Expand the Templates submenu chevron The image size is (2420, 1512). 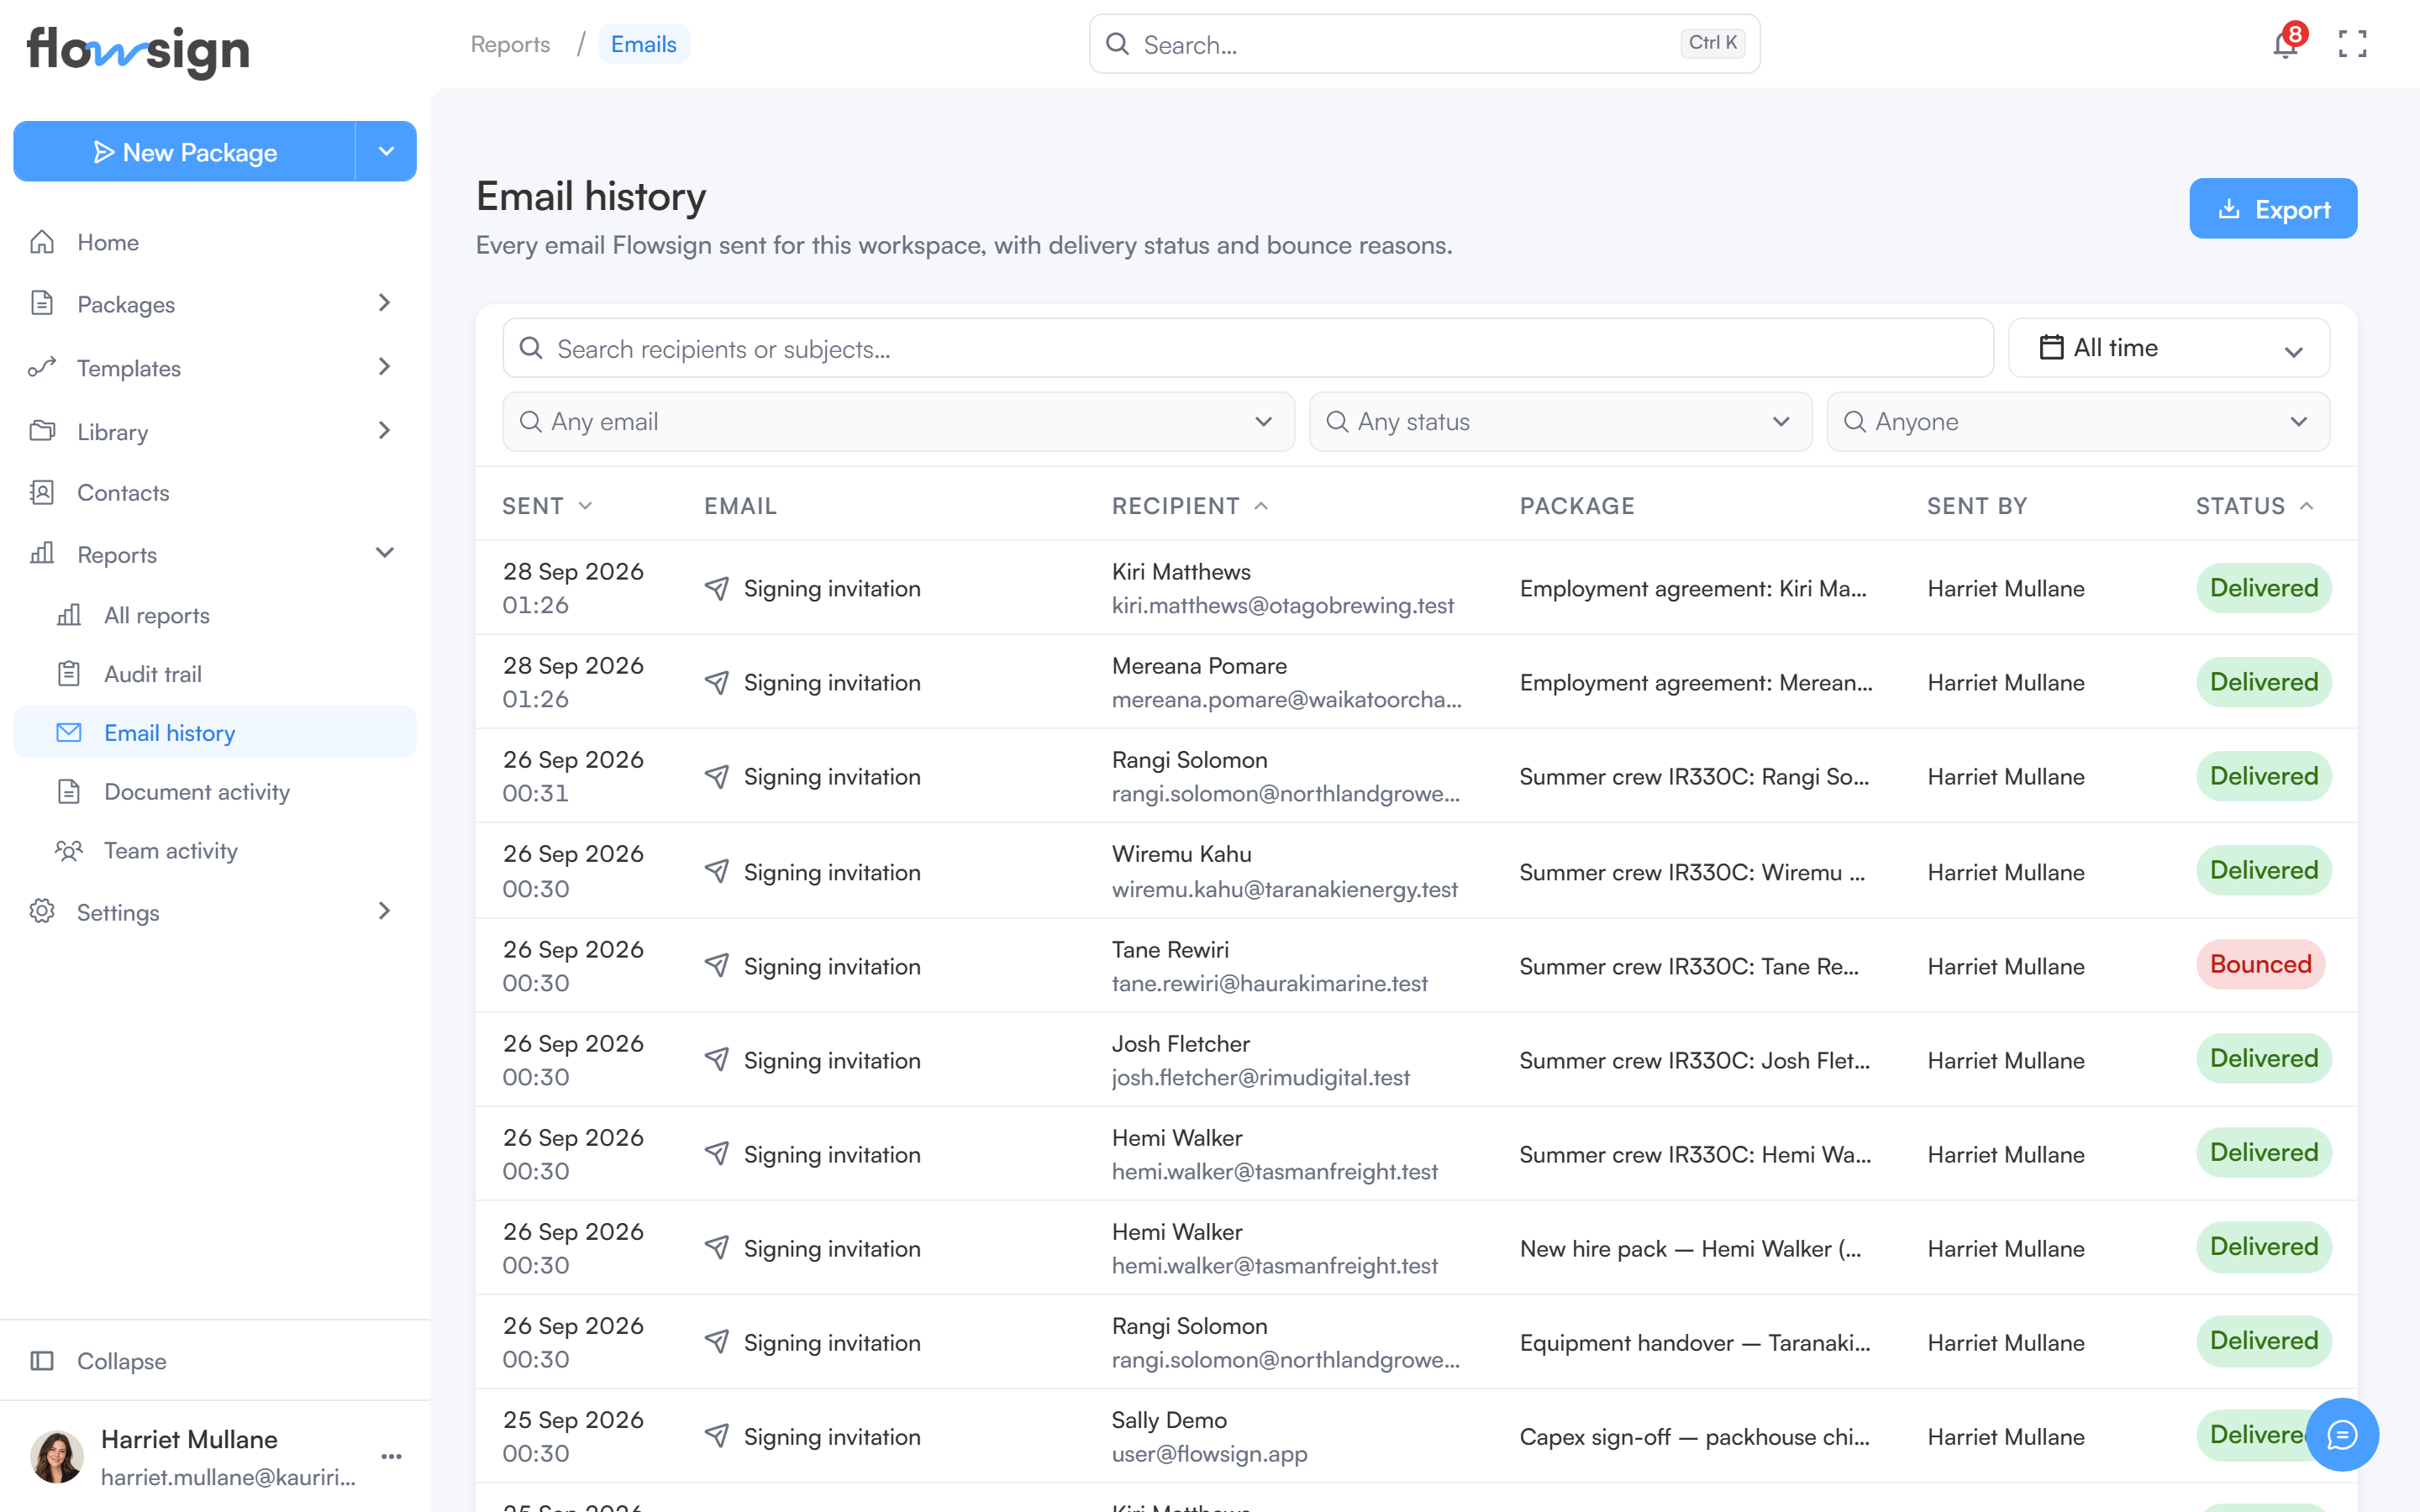pyautogui.click(x=384, y=367)
